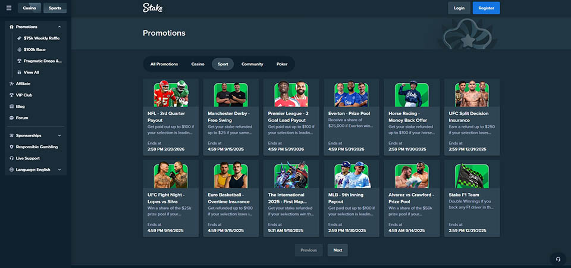The image size is (571, 268).
Task: Open Alvarez vs Crawford Prize Pool thumbnail
Action: coord(412,175)
